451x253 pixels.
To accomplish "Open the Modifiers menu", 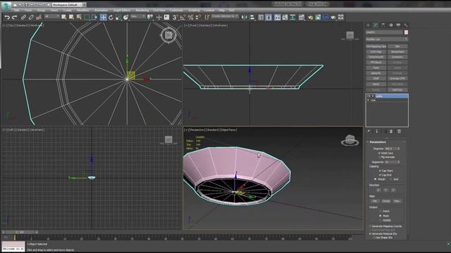I will pyautogui.click(x=83, y=11).
